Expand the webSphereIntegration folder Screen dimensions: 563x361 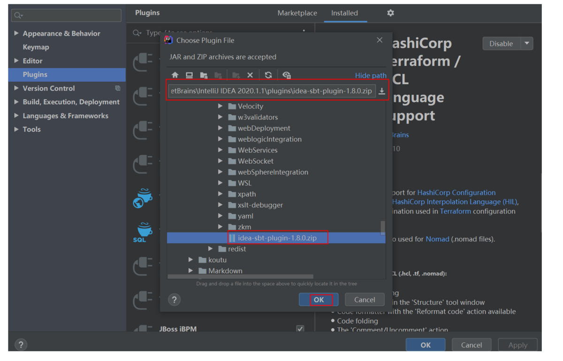click(x=220, y=172)
